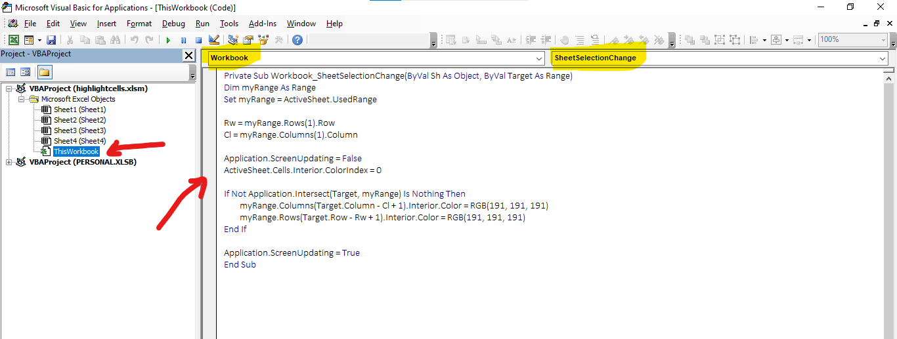Open the Tools menu
This screenshot has width=897, height=339.
(229, 24)
